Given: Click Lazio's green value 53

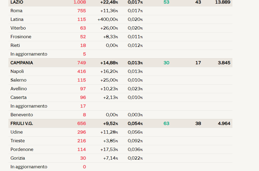Looking at the screenshot, I should [166, 2].
